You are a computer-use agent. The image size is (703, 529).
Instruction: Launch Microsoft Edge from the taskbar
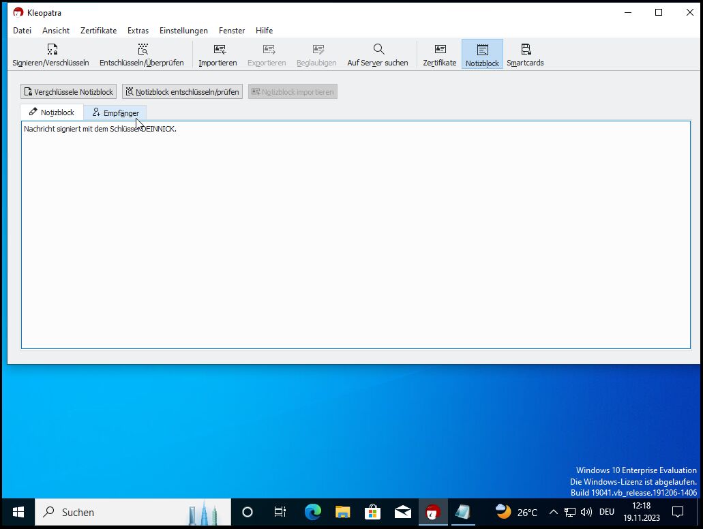[x=313, y=512]
